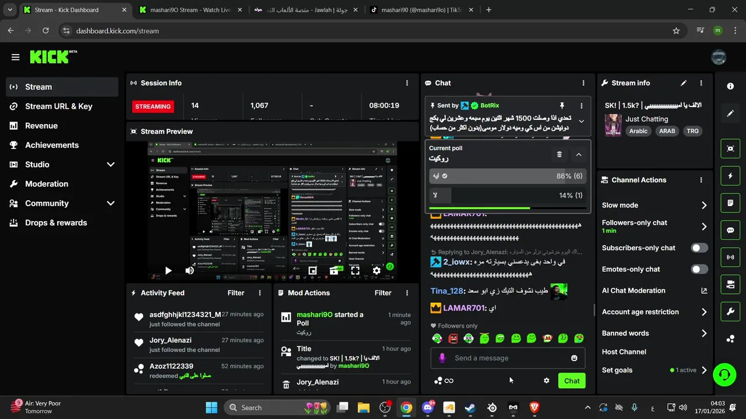Play the stream preview video

168,271
